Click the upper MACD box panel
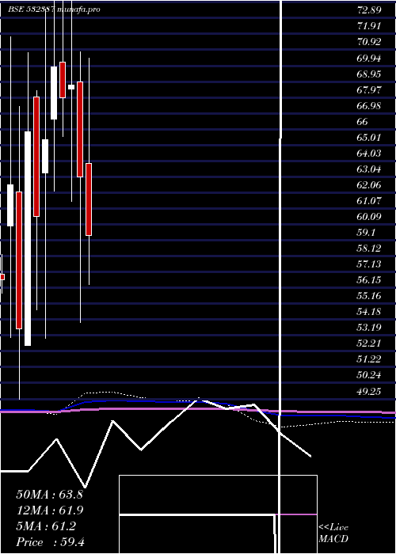 click(x=218, y=495)
